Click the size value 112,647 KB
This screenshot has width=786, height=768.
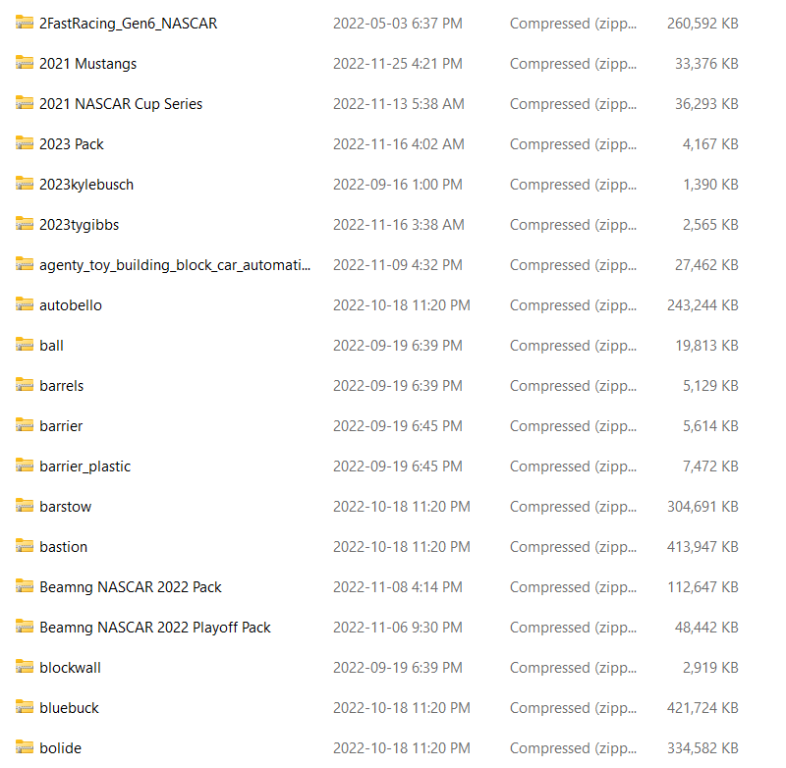coord(702,587)
